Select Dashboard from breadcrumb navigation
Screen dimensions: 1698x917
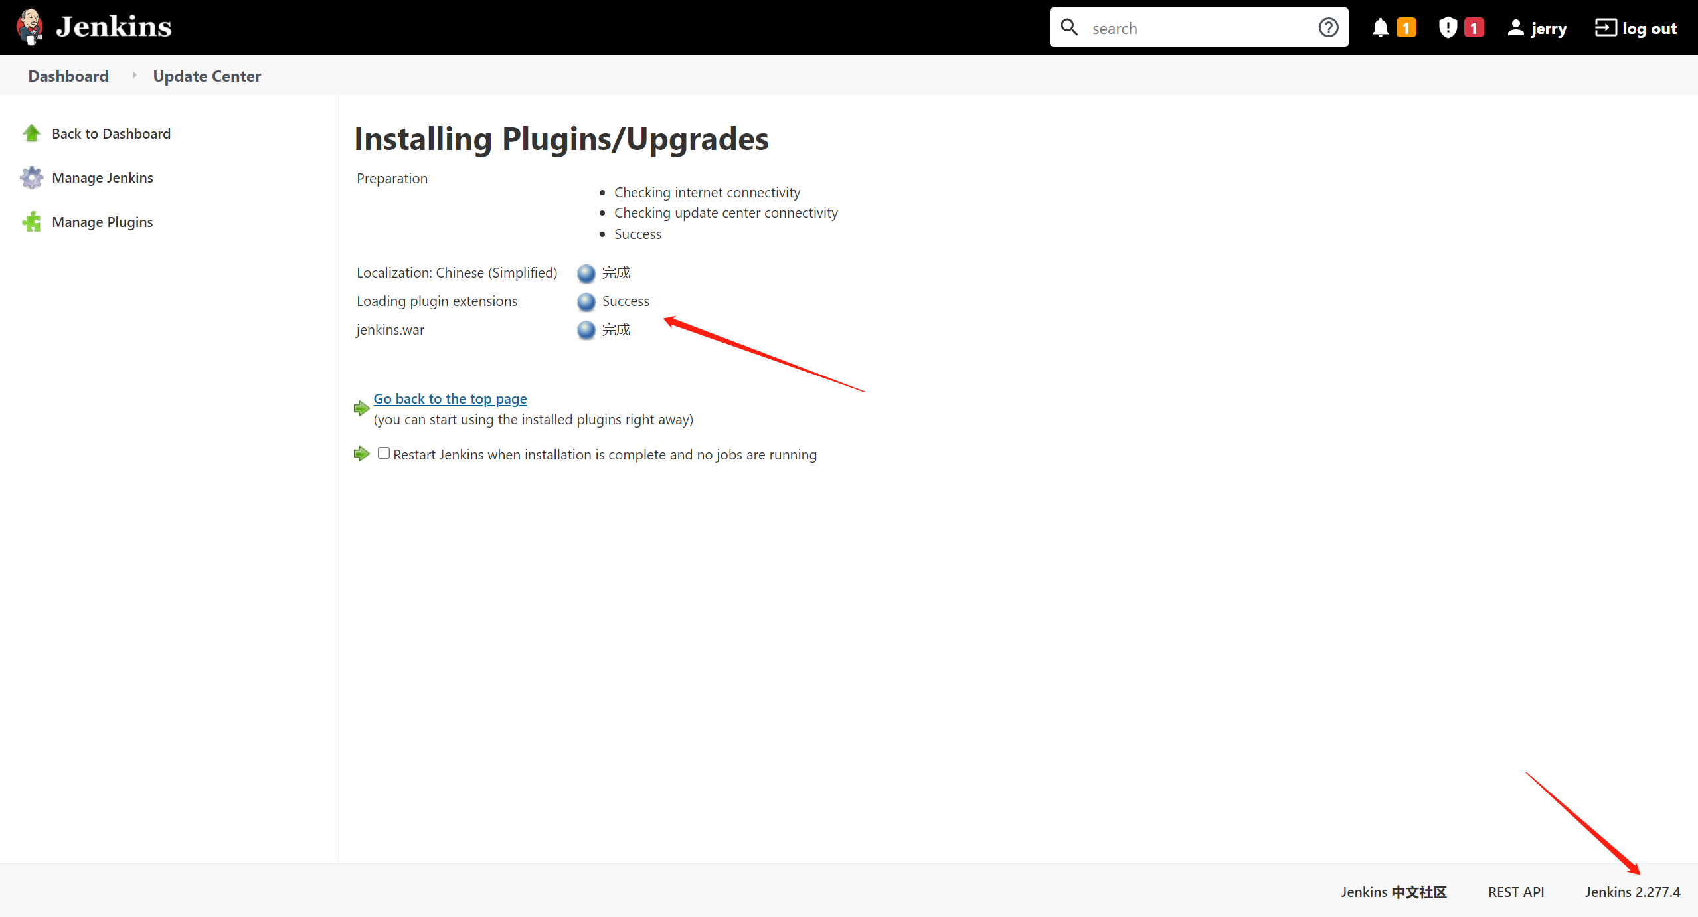(x=68, y=76)
